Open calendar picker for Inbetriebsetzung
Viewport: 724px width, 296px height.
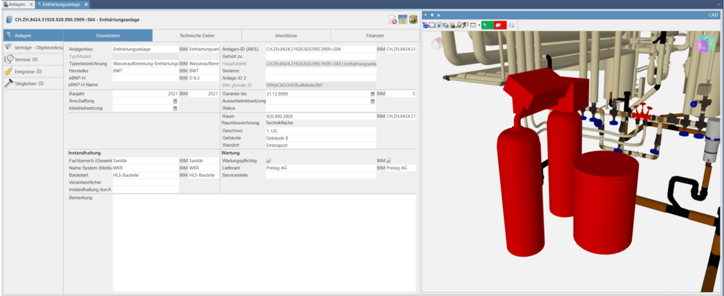[175, 108]
